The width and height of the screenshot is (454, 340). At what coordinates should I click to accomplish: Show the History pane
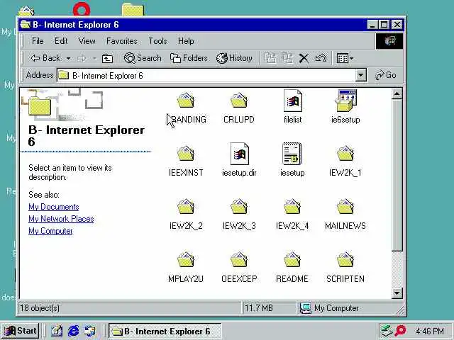(x=235, y=58)
